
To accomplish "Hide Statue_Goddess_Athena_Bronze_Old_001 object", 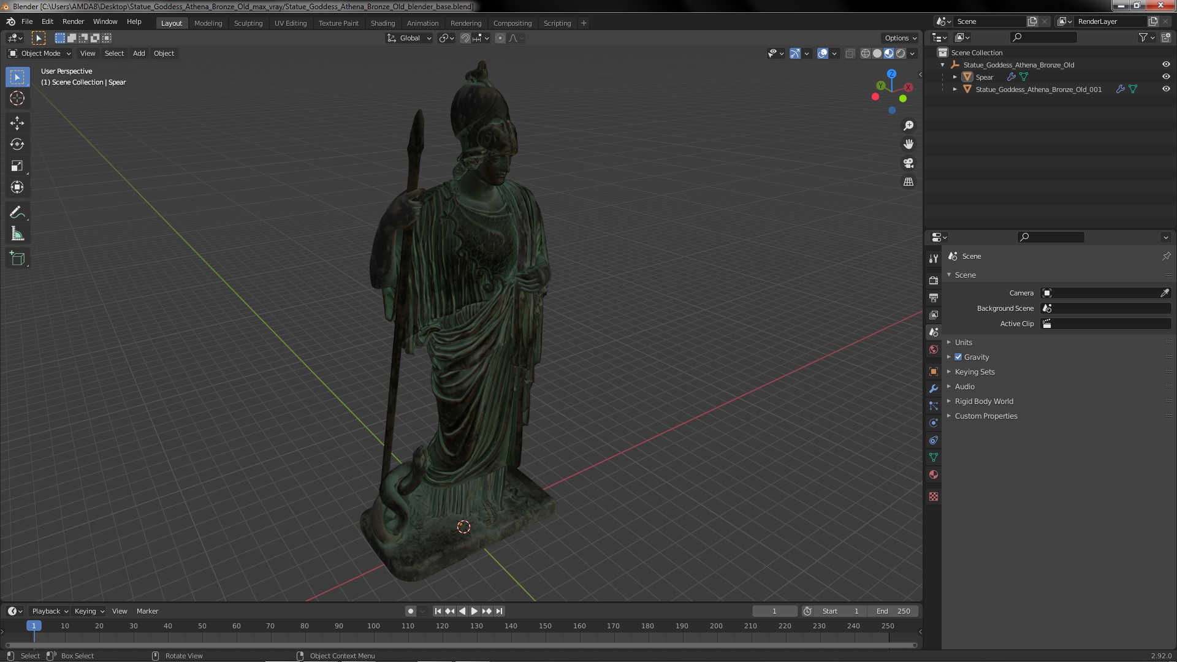I will click(1166, 89).
